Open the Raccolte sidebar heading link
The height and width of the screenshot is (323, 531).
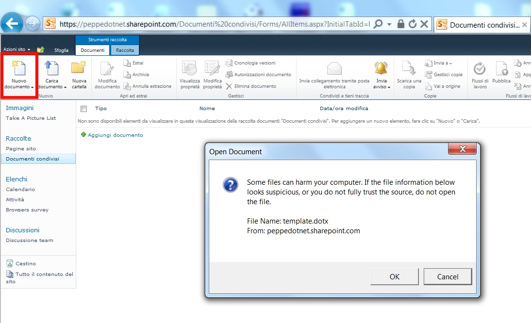coord(18,138)
